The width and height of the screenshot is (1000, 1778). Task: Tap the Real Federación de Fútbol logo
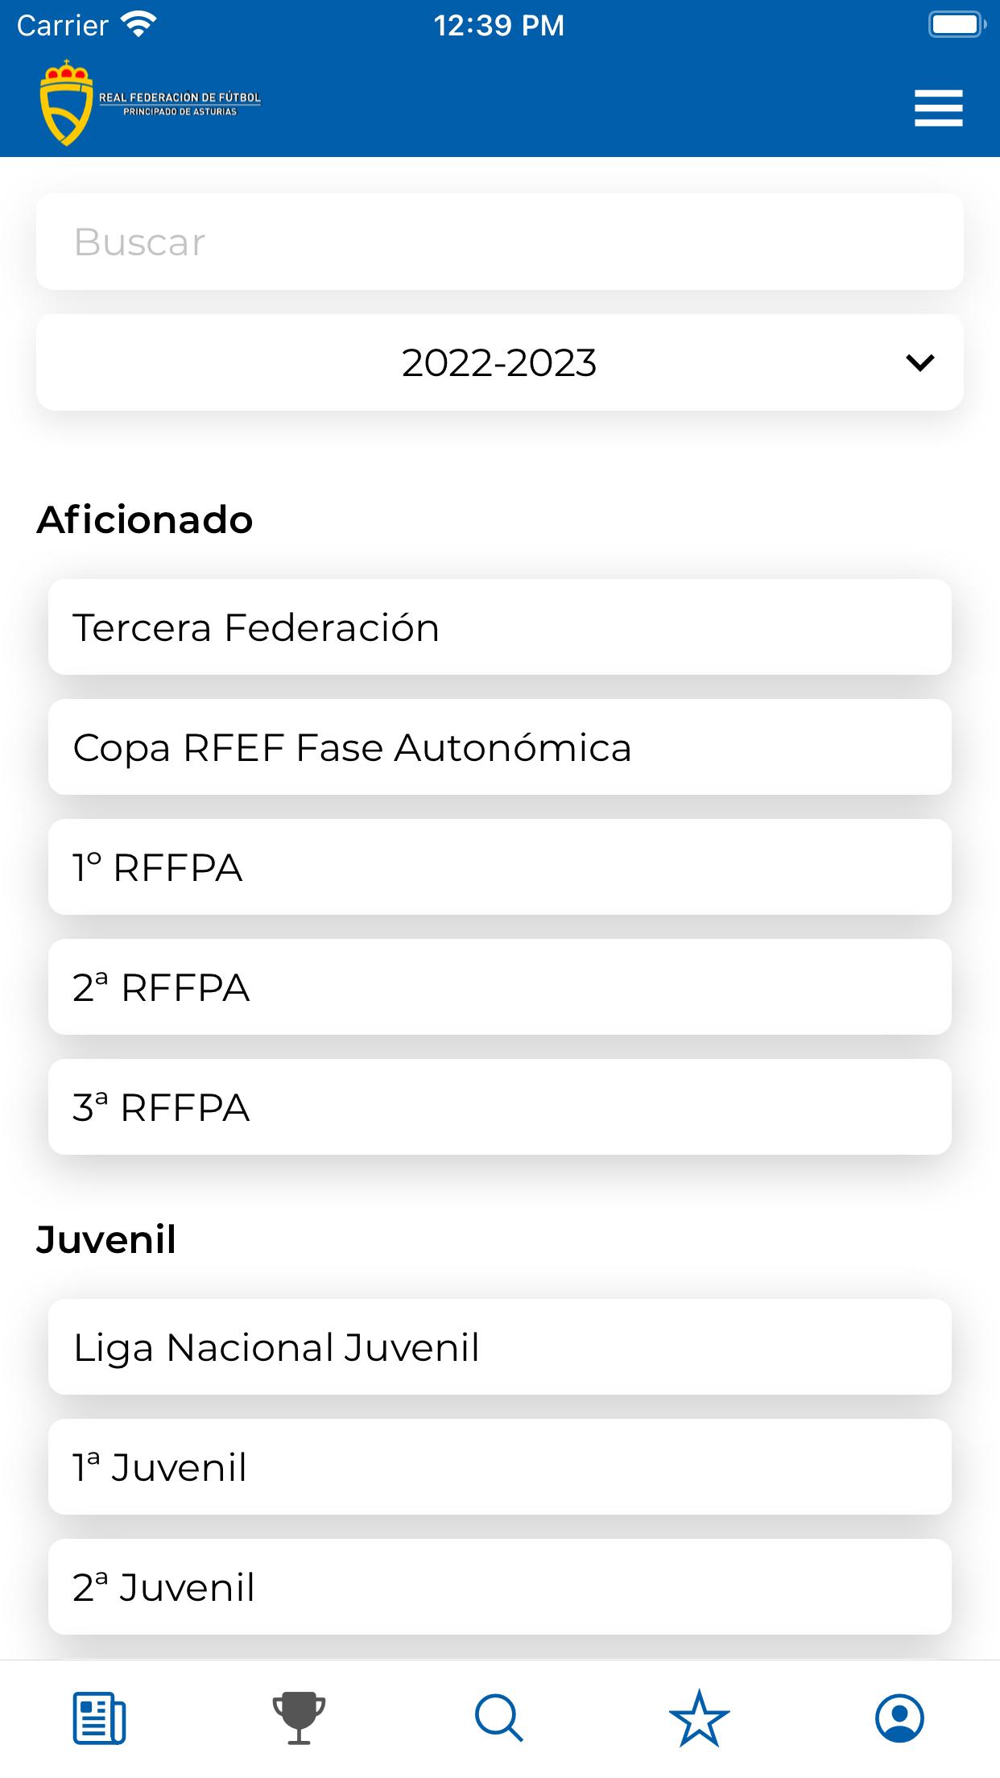150,103
